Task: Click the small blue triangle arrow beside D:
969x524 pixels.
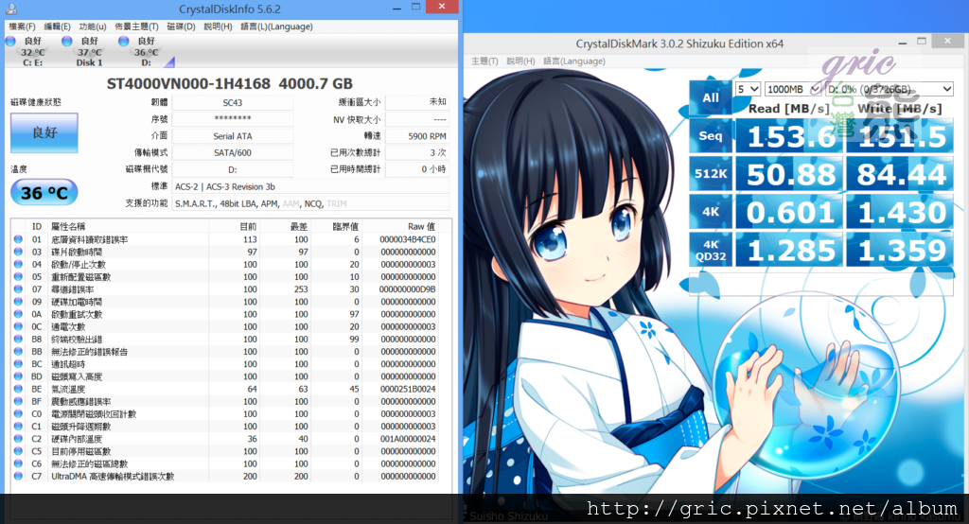Action: click(169, 62)
